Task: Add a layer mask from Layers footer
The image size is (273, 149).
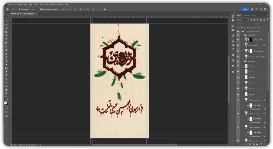Action: 249,144
